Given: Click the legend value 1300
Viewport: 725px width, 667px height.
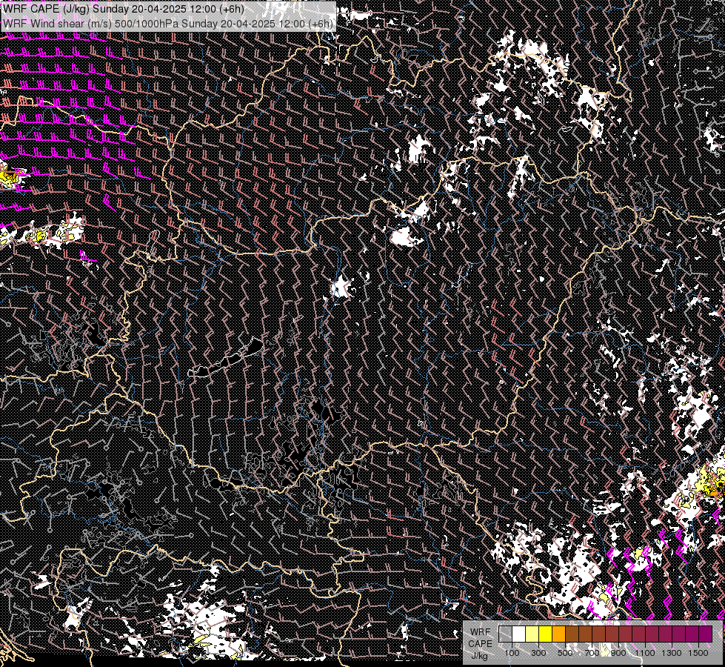Looking at the screenshot, I should pyautogui.click(x=672, y=653).
